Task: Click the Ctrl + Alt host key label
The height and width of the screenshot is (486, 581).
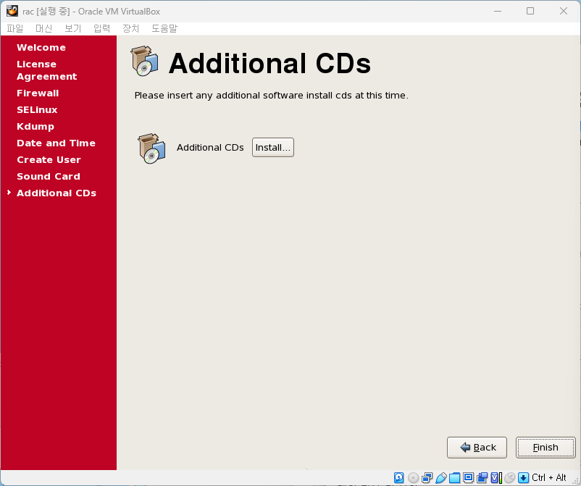Action: pyautogui.click(x=549, y=477)
